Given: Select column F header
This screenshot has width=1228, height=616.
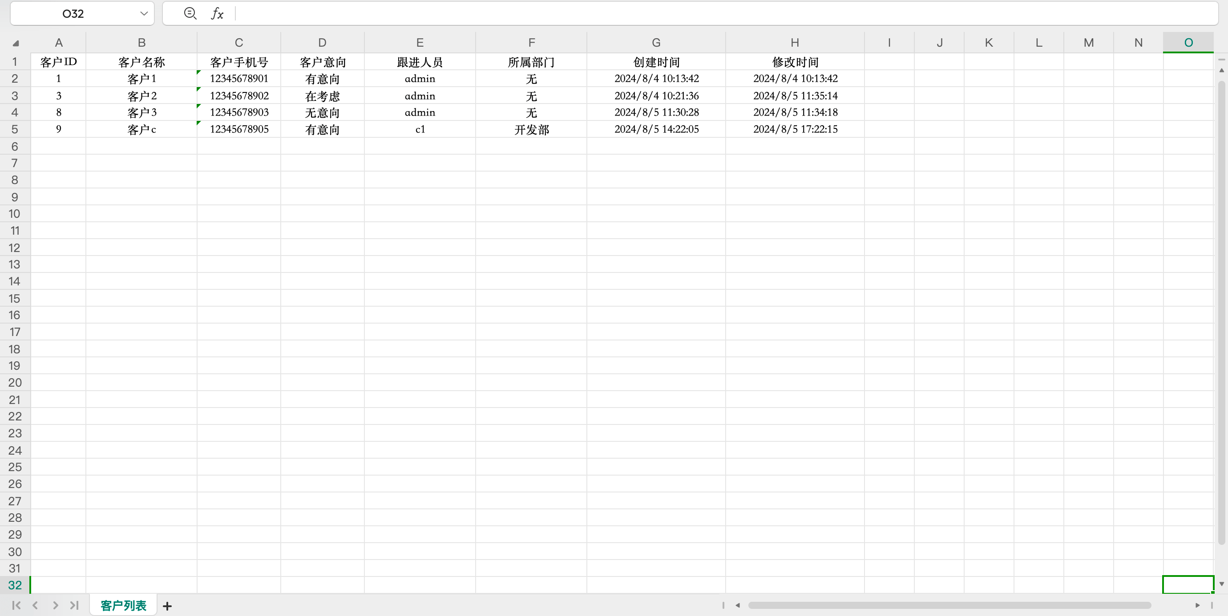Looking at the screenshot, I should click(532, 42).
